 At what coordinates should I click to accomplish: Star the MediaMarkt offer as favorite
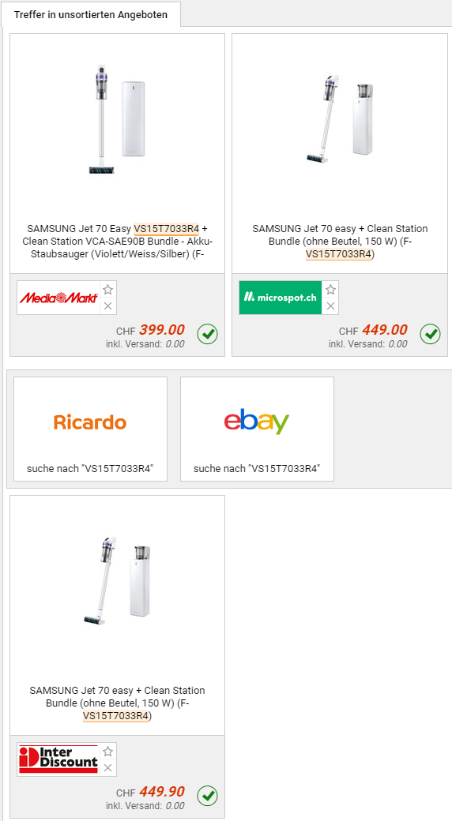tap(108, 290)
